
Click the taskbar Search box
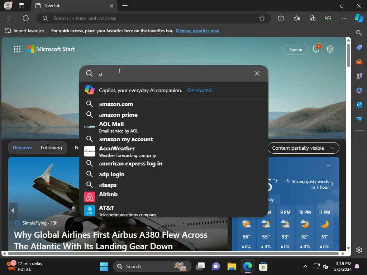[152, 266]
